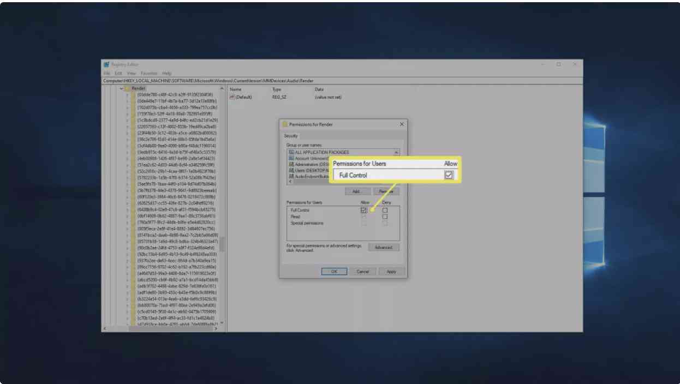
Task: Select the Account Unknown entry icon
Action: pos(291,158)
